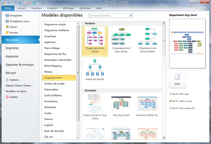Click the search magnifier icon
211x144 pixels.
[131, 15]
